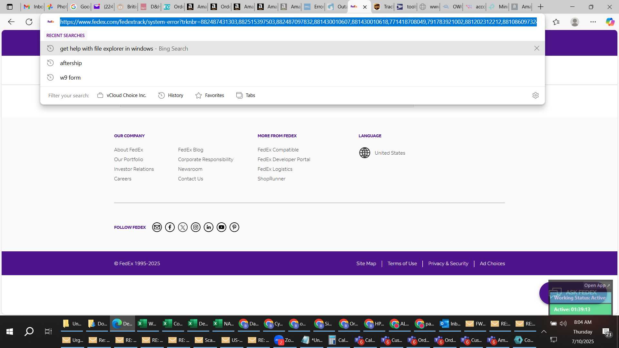Screen dimensions: 619x348
Task: Open Windows taskbar search
Action: [29, 331]
